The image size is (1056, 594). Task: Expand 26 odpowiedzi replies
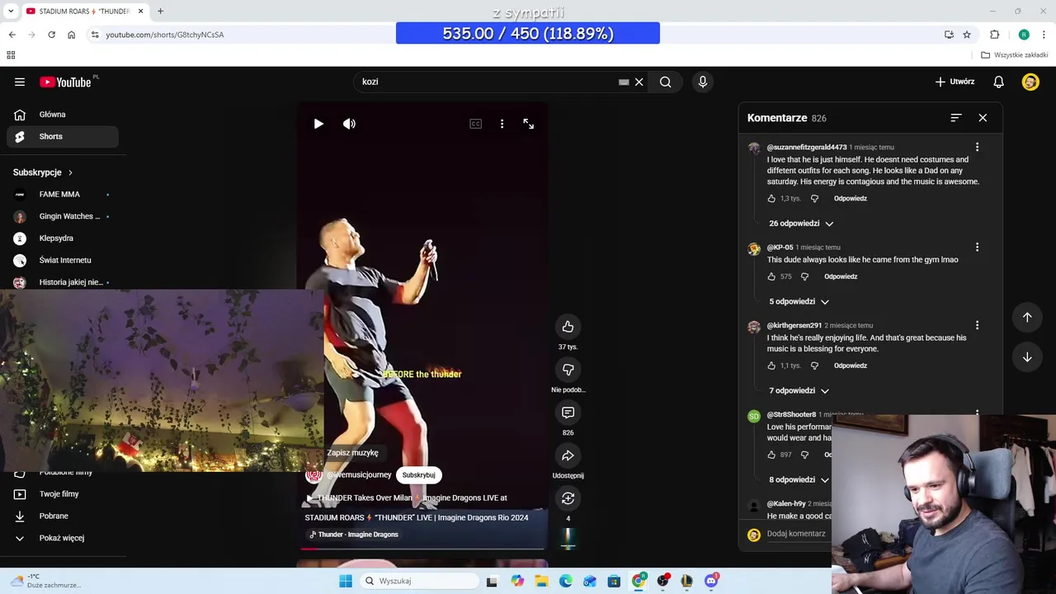(x=801, y=224)
